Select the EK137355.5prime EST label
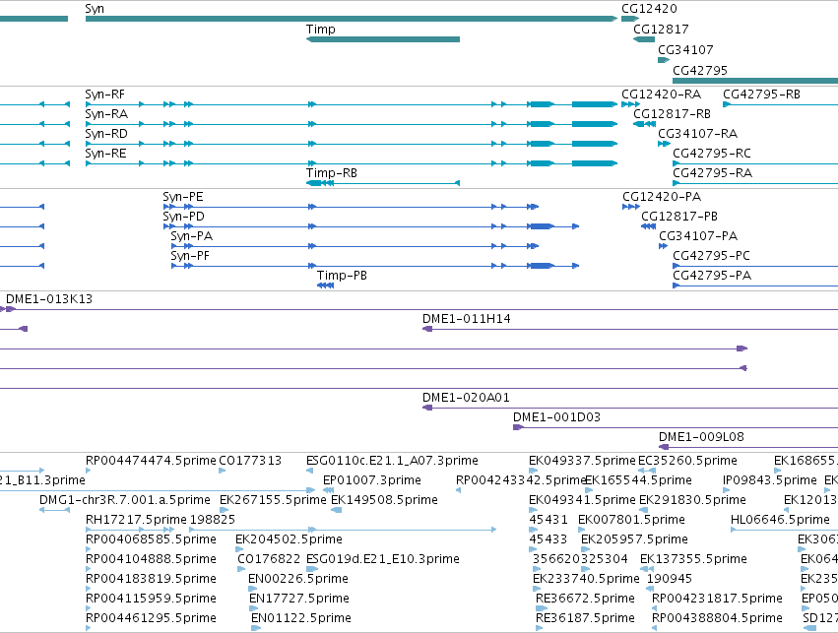Screen dimensions: 838x633 (693, 559)
